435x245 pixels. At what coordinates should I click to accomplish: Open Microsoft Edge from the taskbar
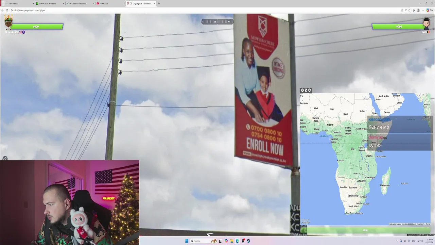coord(237,241)
